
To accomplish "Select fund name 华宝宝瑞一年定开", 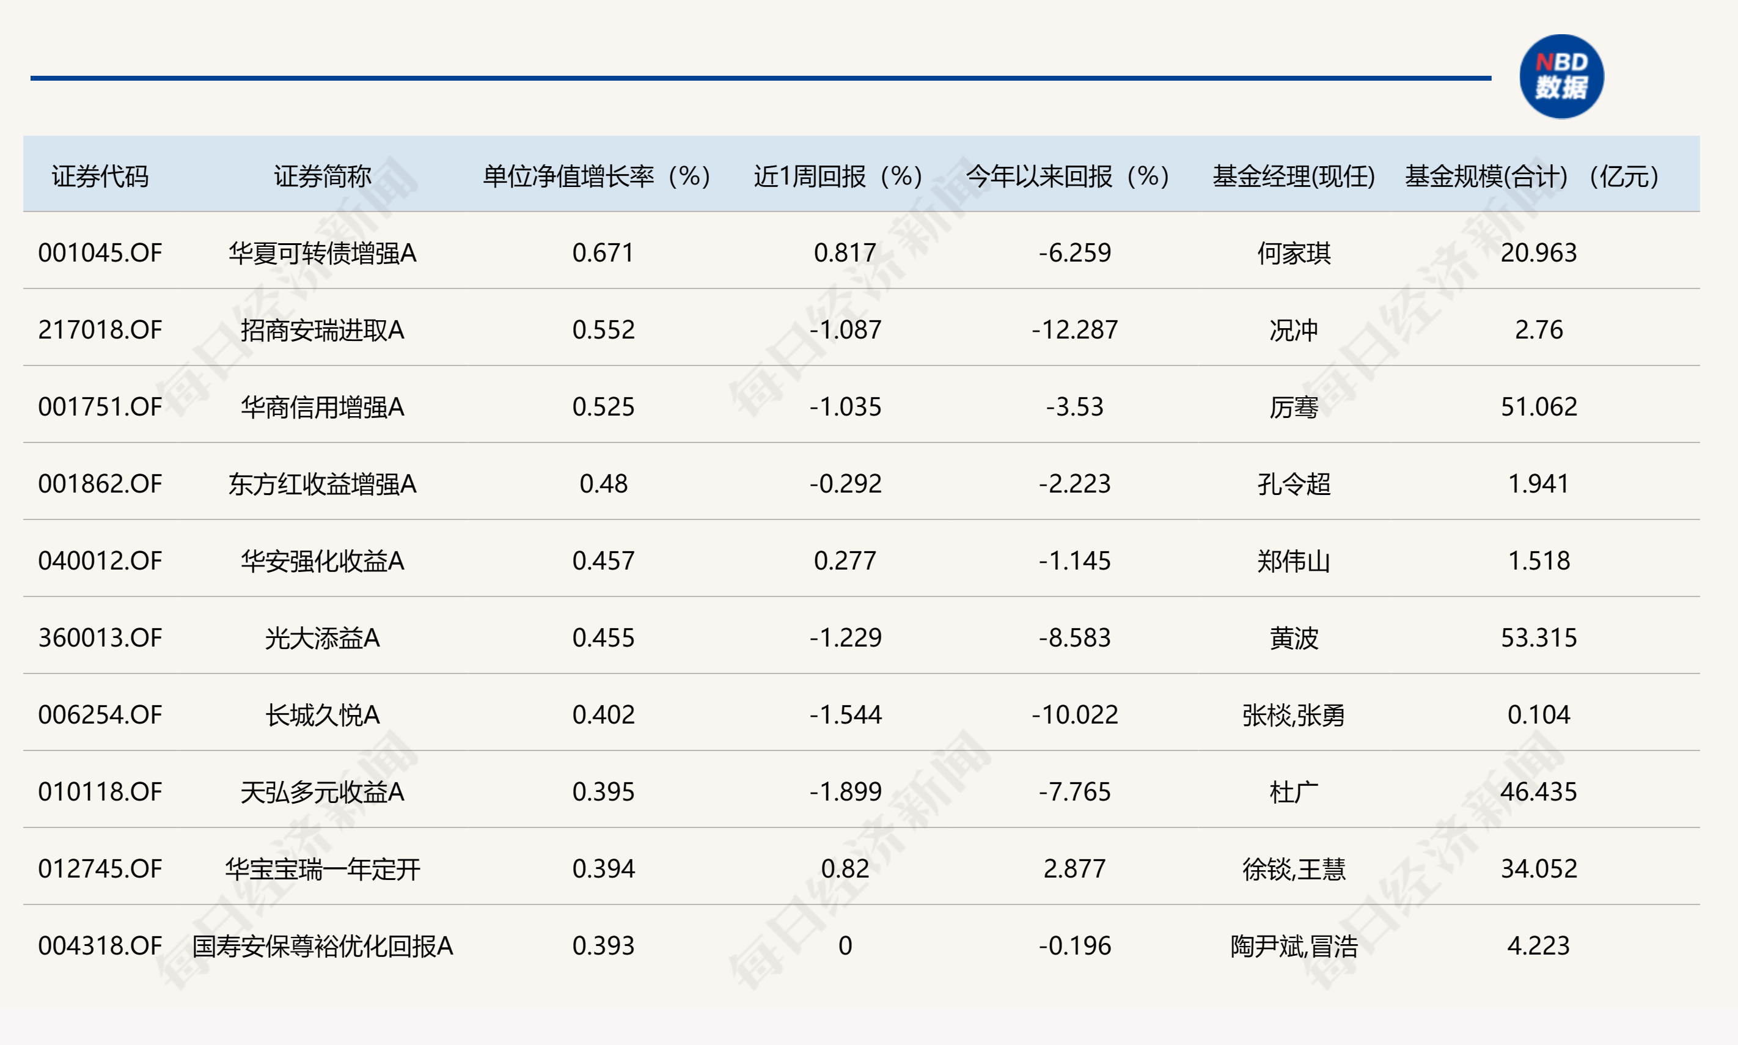I will pos(323,868).
